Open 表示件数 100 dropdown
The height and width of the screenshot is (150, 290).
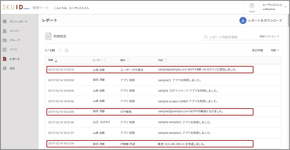pyautogui.click(x=275, y=50)
